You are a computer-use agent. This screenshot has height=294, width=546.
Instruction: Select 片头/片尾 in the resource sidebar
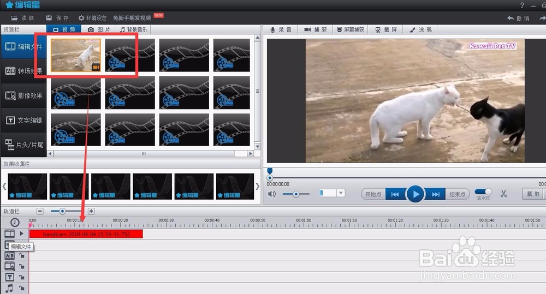[x=23, y=145]
